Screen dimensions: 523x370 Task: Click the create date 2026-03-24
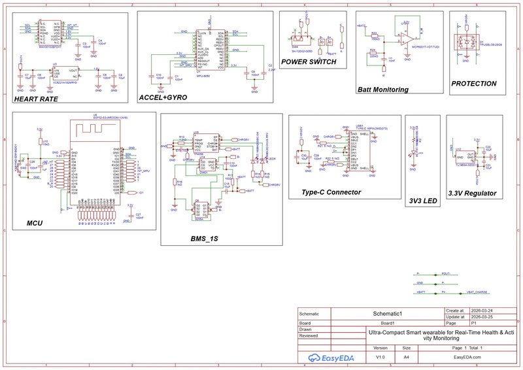pyautogui.click(x=482, y=311)
